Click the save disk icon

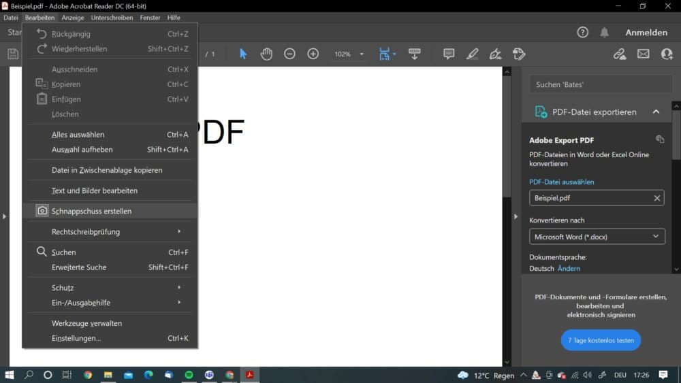[13, 54]
